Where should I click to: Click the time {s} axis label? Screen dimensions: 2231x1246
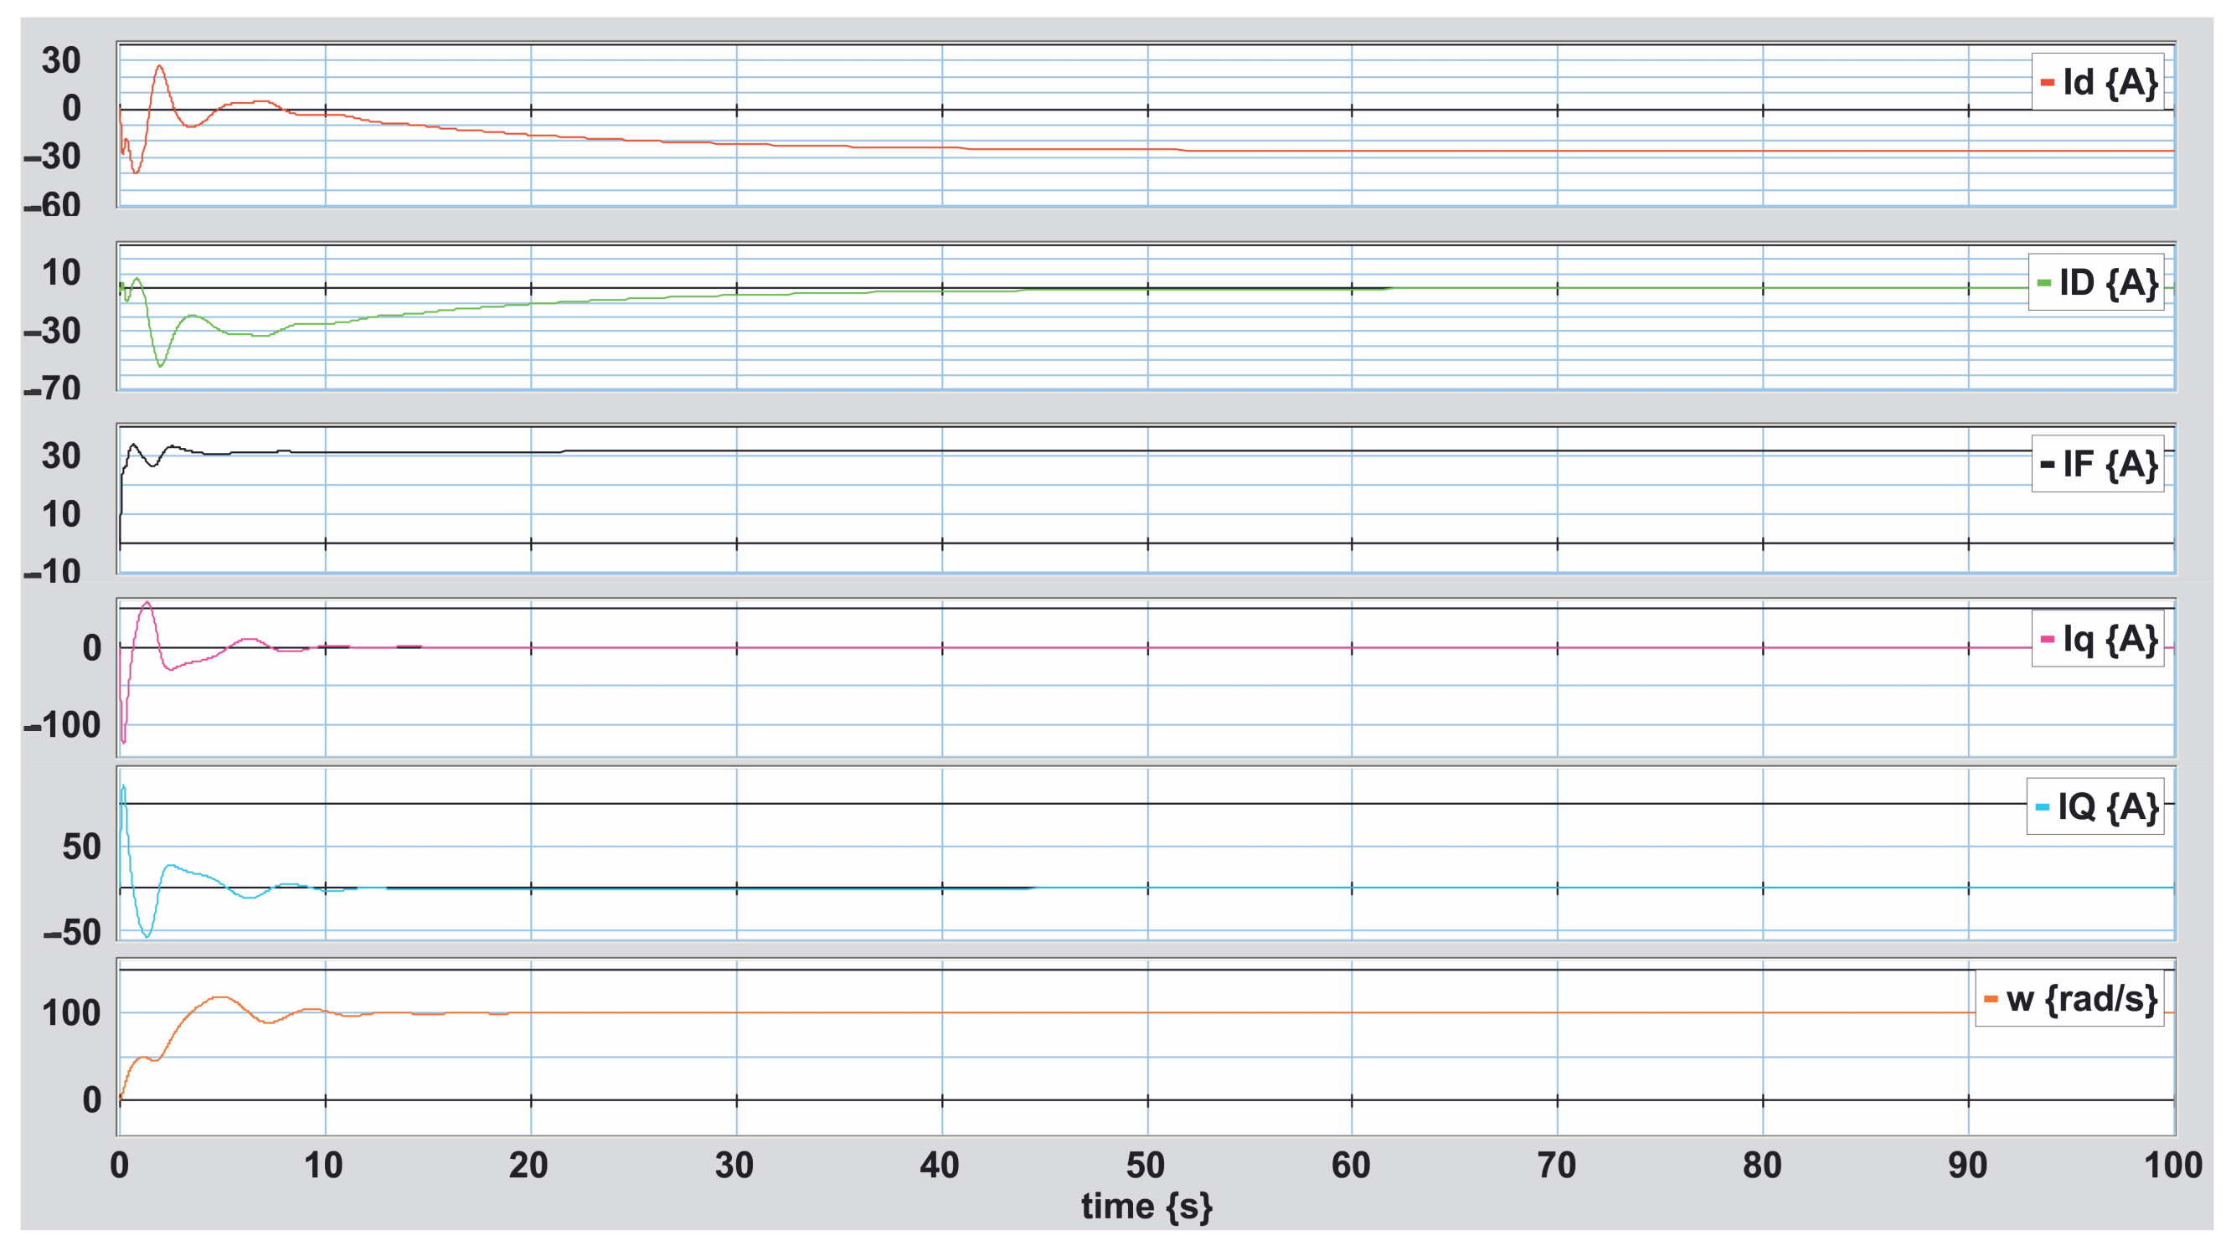click(1146, 1206)
